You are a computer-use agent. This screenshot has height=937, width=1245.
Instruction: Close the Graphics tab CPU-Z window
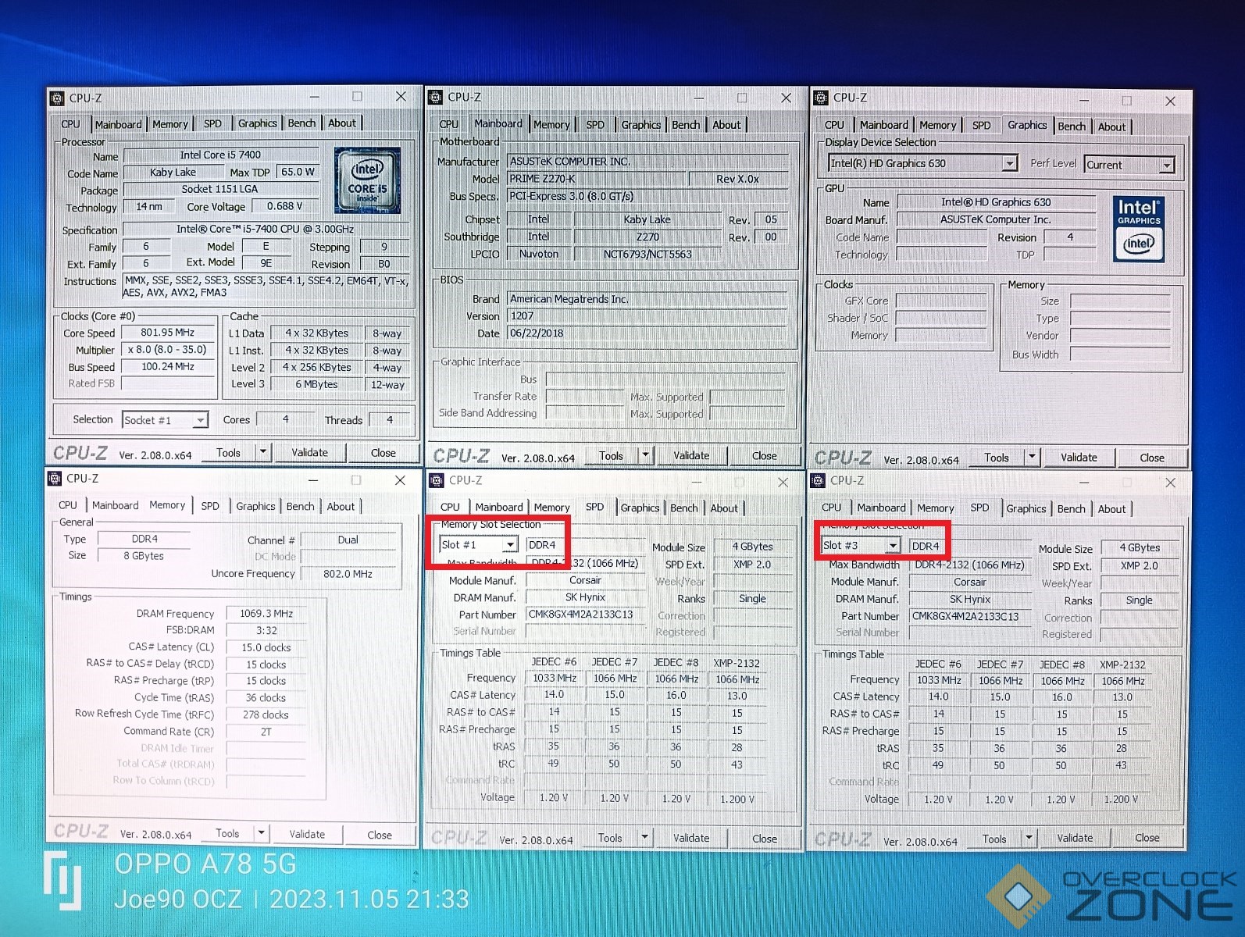[1170, 101]
